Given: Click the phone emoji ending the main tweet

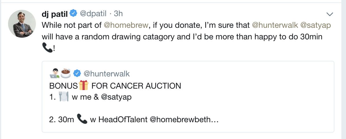Looking at the screenshot, I should tap(47, 48).
